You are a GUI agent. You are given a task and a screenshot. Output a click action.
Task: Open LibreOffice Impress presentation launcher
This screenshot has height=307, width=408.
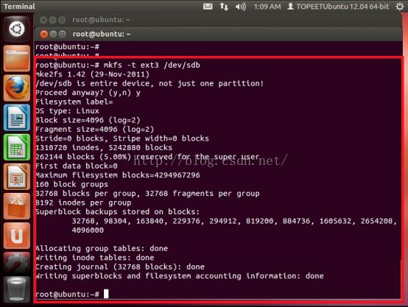[x=17, y=177]
